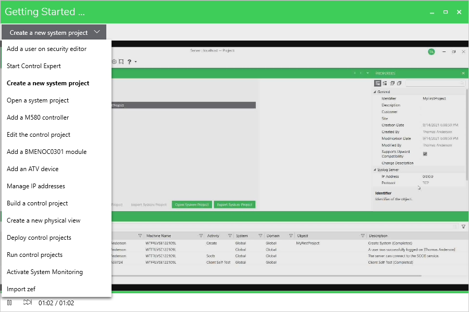Minimize the Getting Started window
469x312 pixels.
pos(432,12)
